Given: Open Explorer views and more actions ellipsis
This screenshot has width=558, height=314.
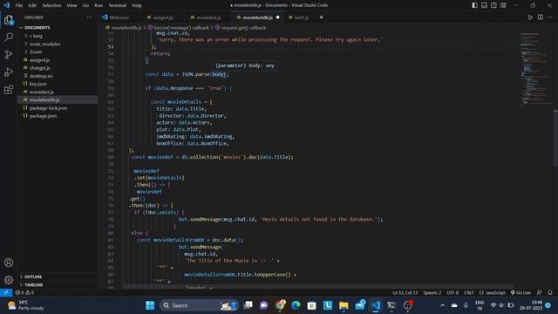Looking at the screenshot, I should [89, 17].
